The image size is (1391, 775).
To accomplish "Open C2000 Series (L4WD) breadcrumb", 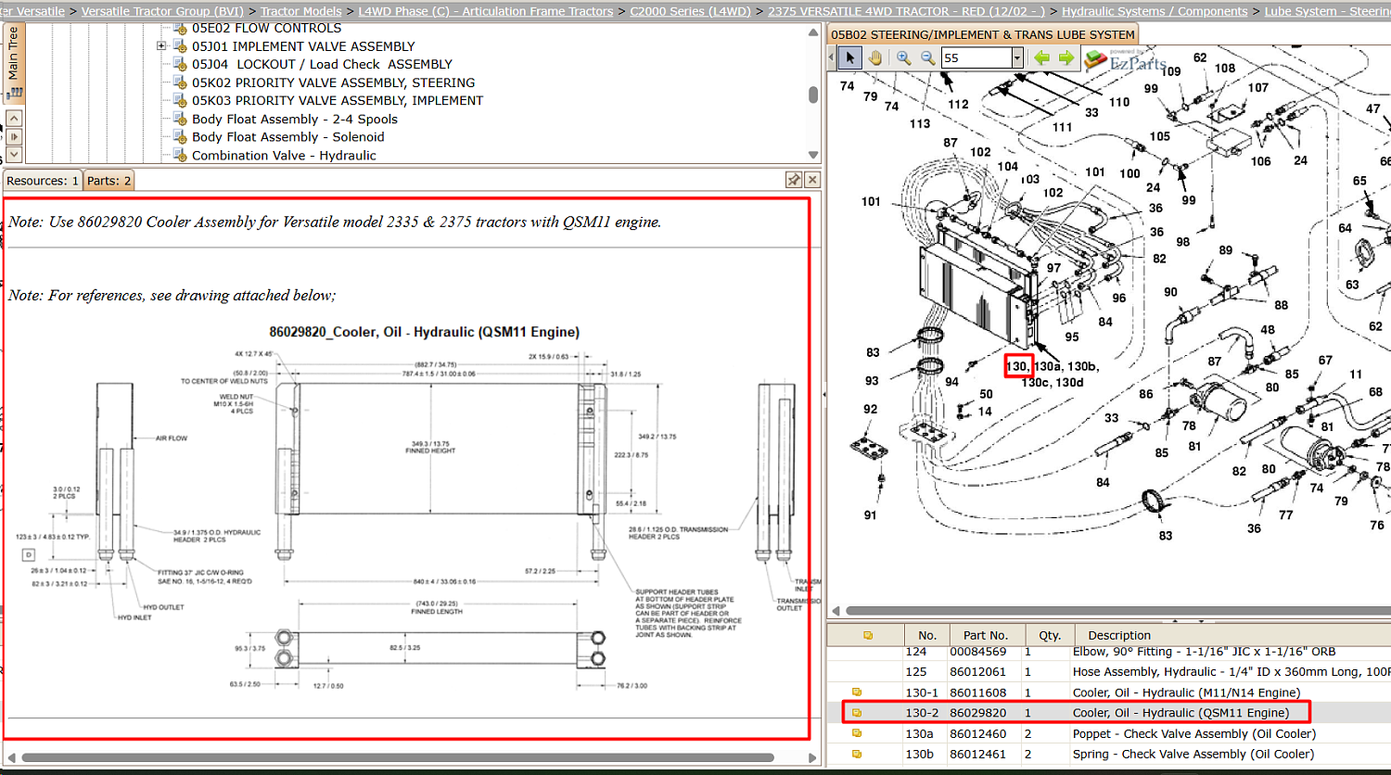I will 691,11.
